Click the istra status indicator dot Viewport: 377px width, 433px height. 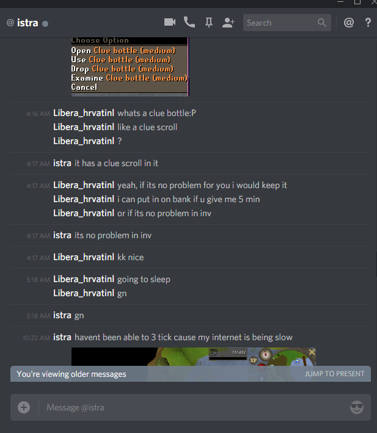click(45, 24)
